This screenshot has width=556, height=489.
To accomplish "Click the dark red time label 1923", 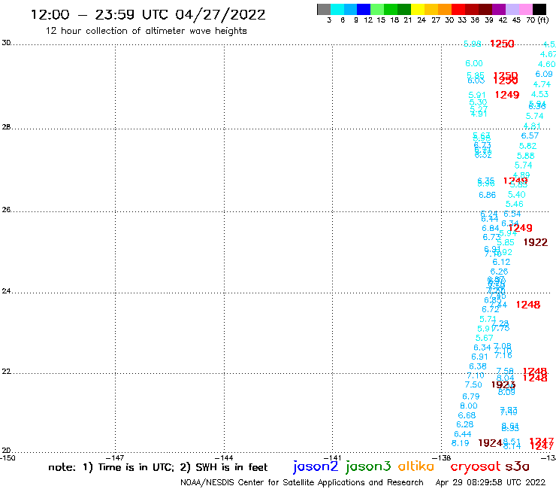I will click(503, 384).
